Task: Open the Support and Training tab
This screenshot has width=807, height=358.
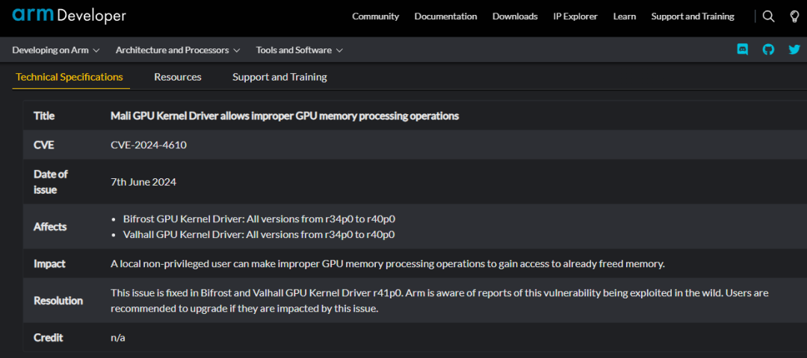Action: click(279, 77)
